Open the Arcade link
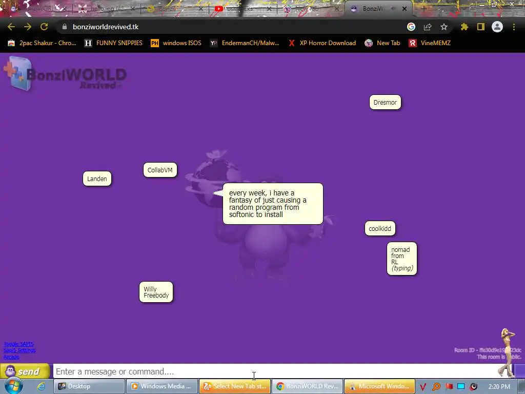Image resolution: width=525 pixels, height=394 pixels. coord(11,357)
